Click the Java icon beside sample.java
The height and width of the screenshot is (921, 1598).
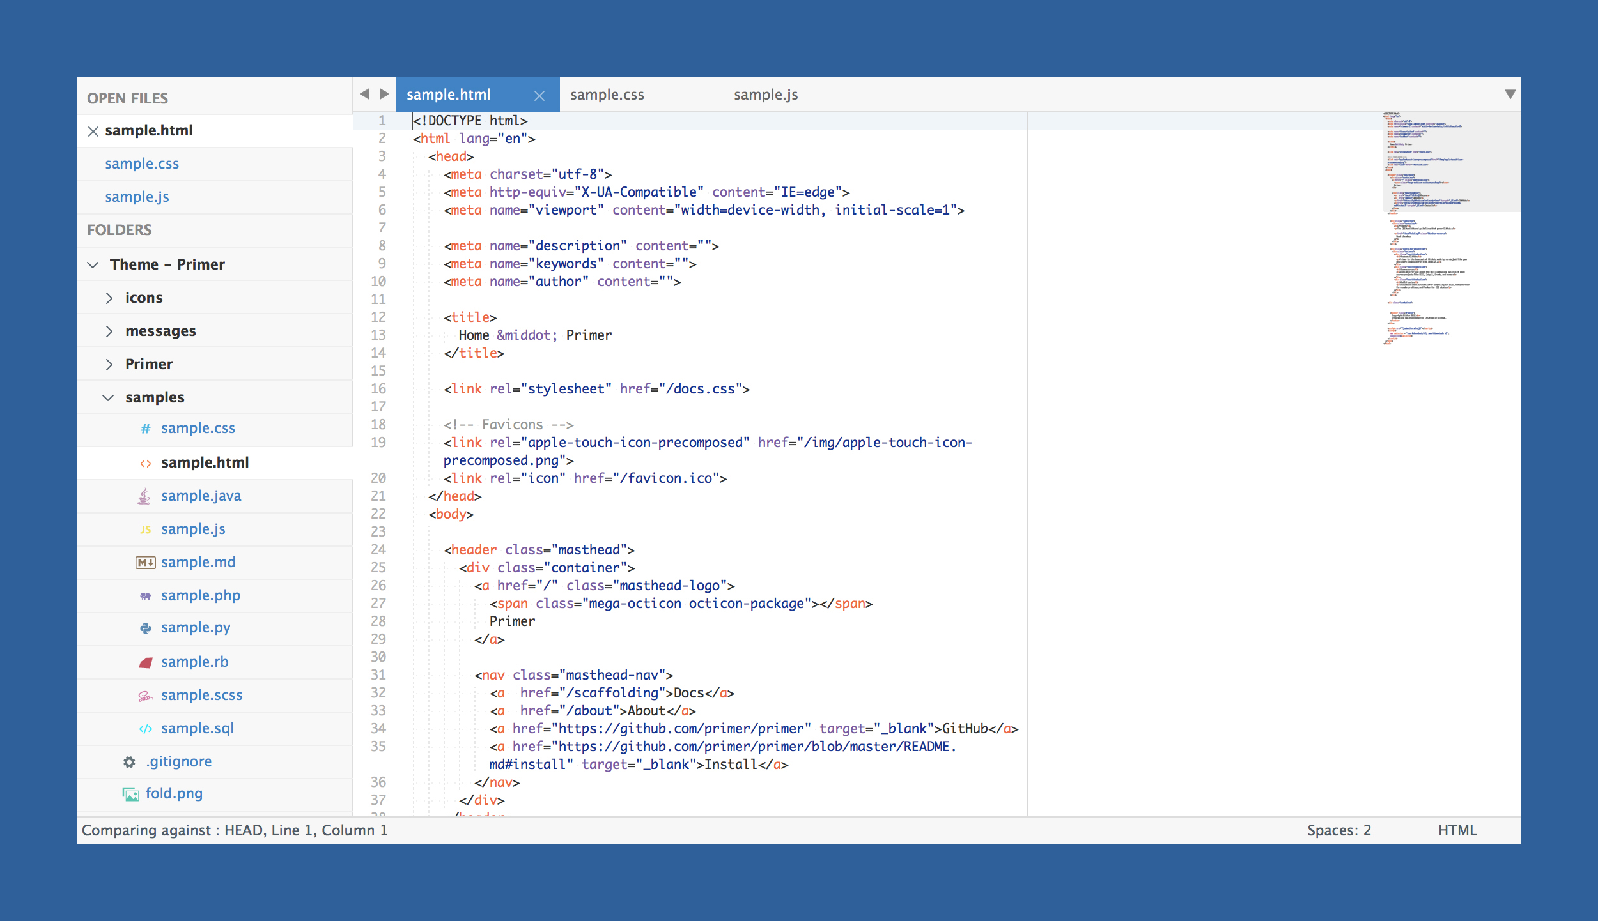tap(144, 496)
